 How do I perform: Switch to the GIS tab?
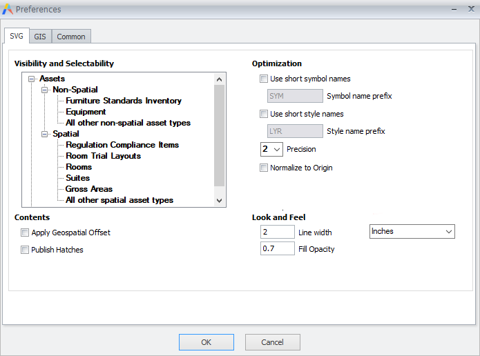tap(40, 37)
